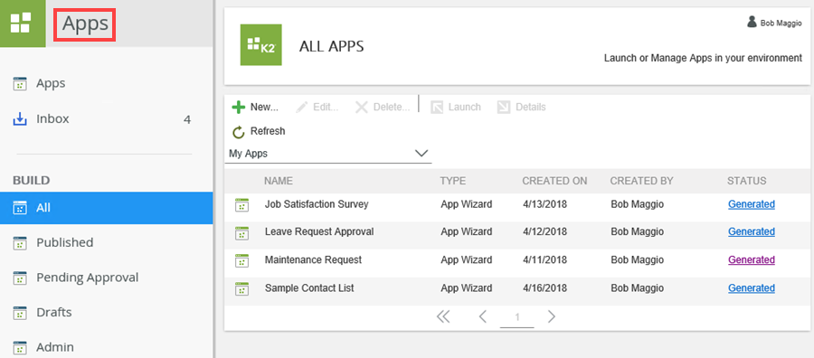Click the K2 logo beside ALL APPS

click(x=261, y=44)
